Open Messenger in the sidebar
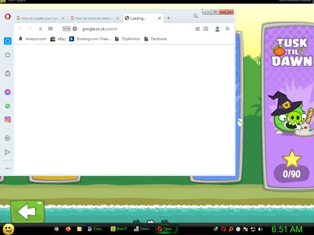The image size is (314, 235). 8,92
